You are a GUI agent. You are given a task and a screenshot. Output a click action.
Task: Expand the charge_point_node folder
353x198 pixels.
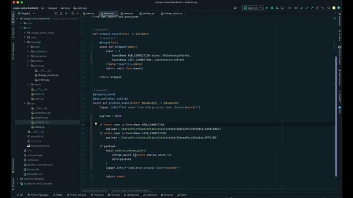pyautogui.click(x=25, y=32)
